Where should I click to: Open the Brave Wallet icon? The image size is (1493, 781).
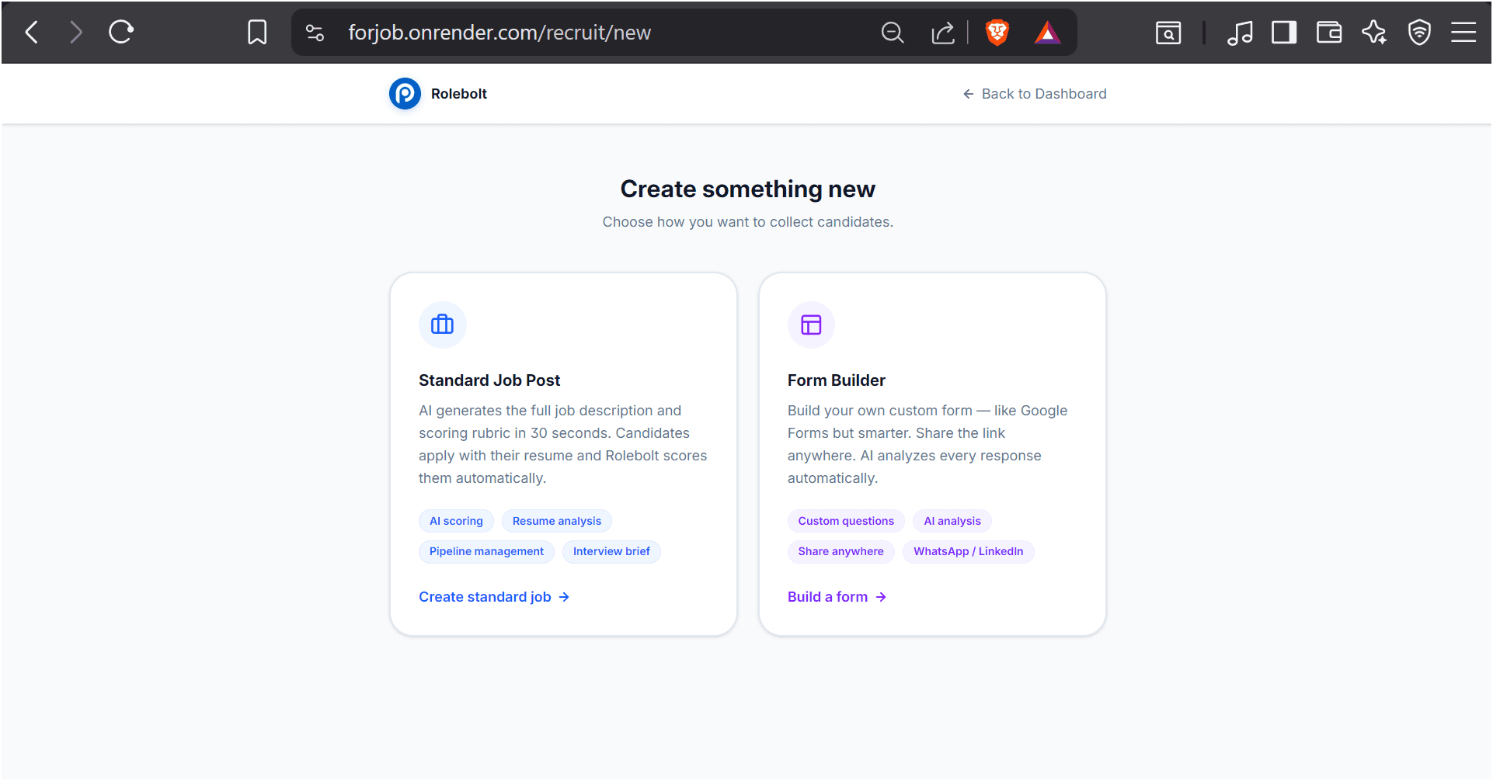pyautogui.click(x=1329, y=33)
